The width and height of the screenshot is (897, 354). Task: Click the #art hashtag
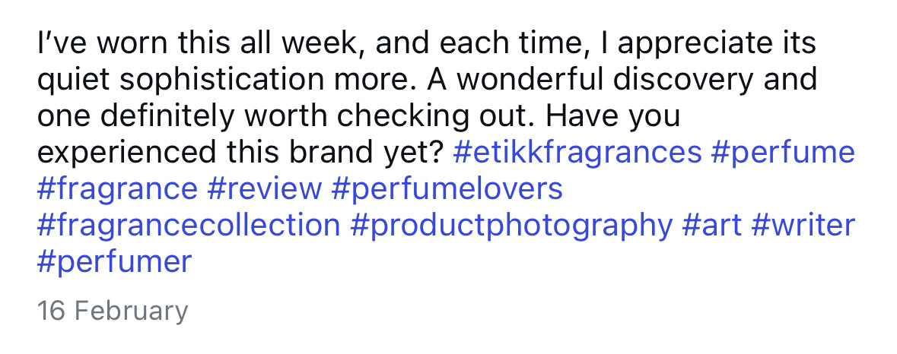pyautogui.click(x=711, y=226)
